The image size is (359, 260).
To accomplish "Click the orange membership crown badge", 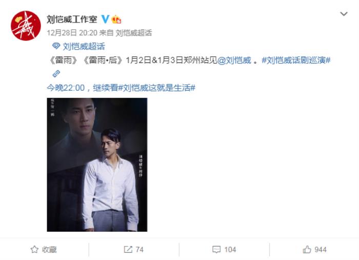I will pyautogui.click(x=116, y=19).
